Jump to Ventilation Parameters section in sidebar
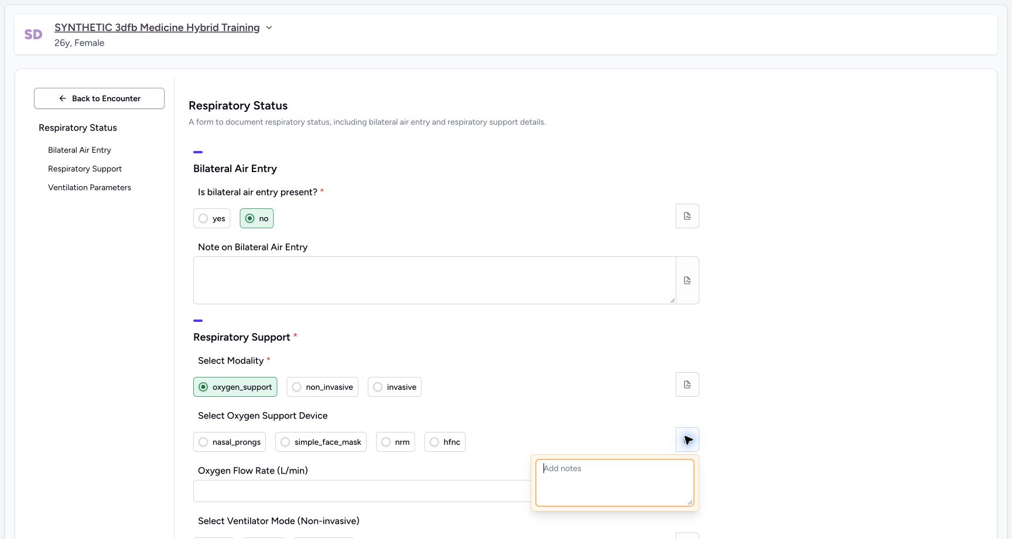This screenshot has width=1012, height=539. pyautogui.click(x=90, y=187)
